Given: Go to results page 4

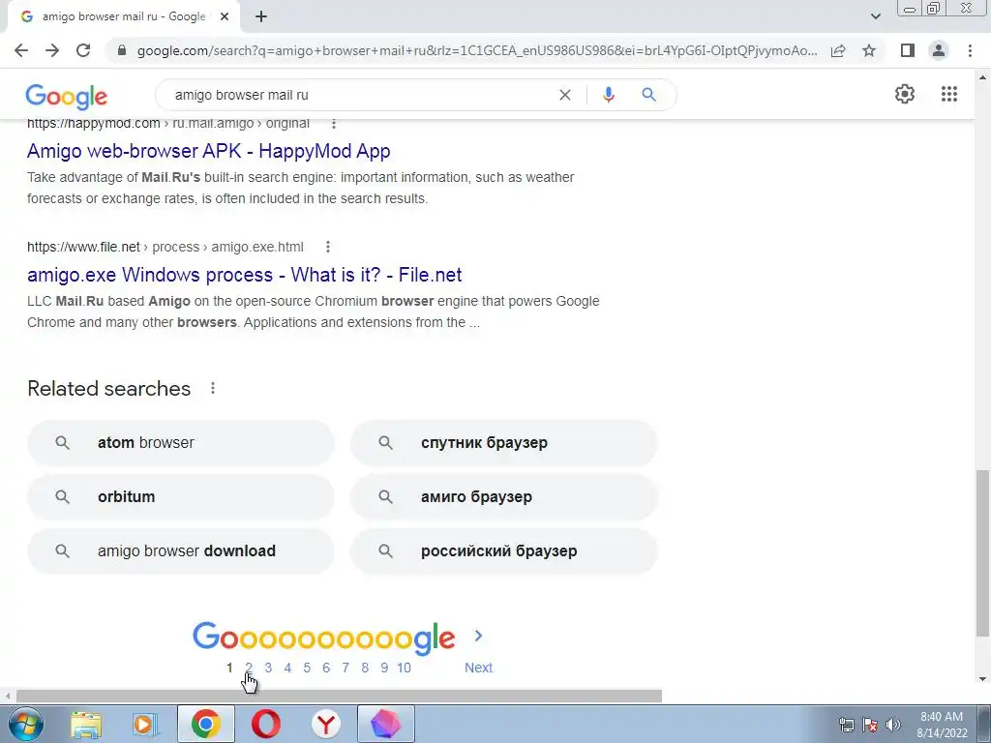Looking at the screenshot, I should [x=287, y=668].
